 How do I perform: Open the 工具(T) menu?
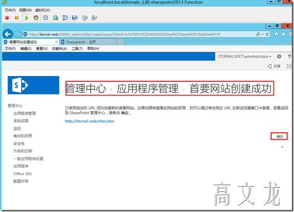pyautogui.click(x=77, y=49)
